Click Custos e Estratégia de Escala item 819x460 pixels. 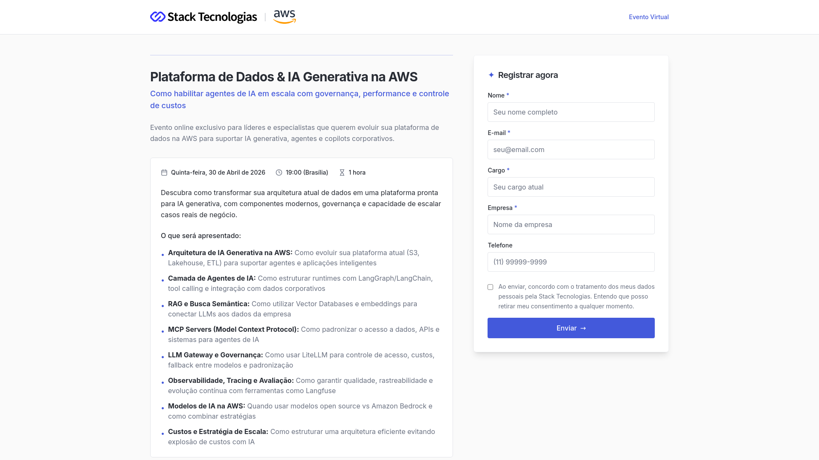[x=302, y=437]
